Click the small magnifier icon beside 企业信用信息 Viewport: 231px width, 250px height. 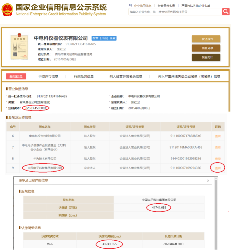pyautogui.click(x=131, y=5)
